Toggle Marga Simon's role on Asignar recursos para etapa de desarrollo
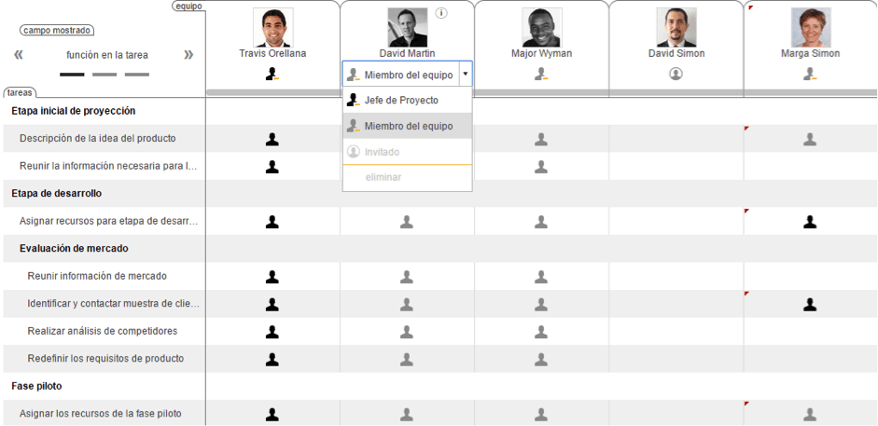The width and height of the screenshot is (878, 426). [x=810, y=222]
